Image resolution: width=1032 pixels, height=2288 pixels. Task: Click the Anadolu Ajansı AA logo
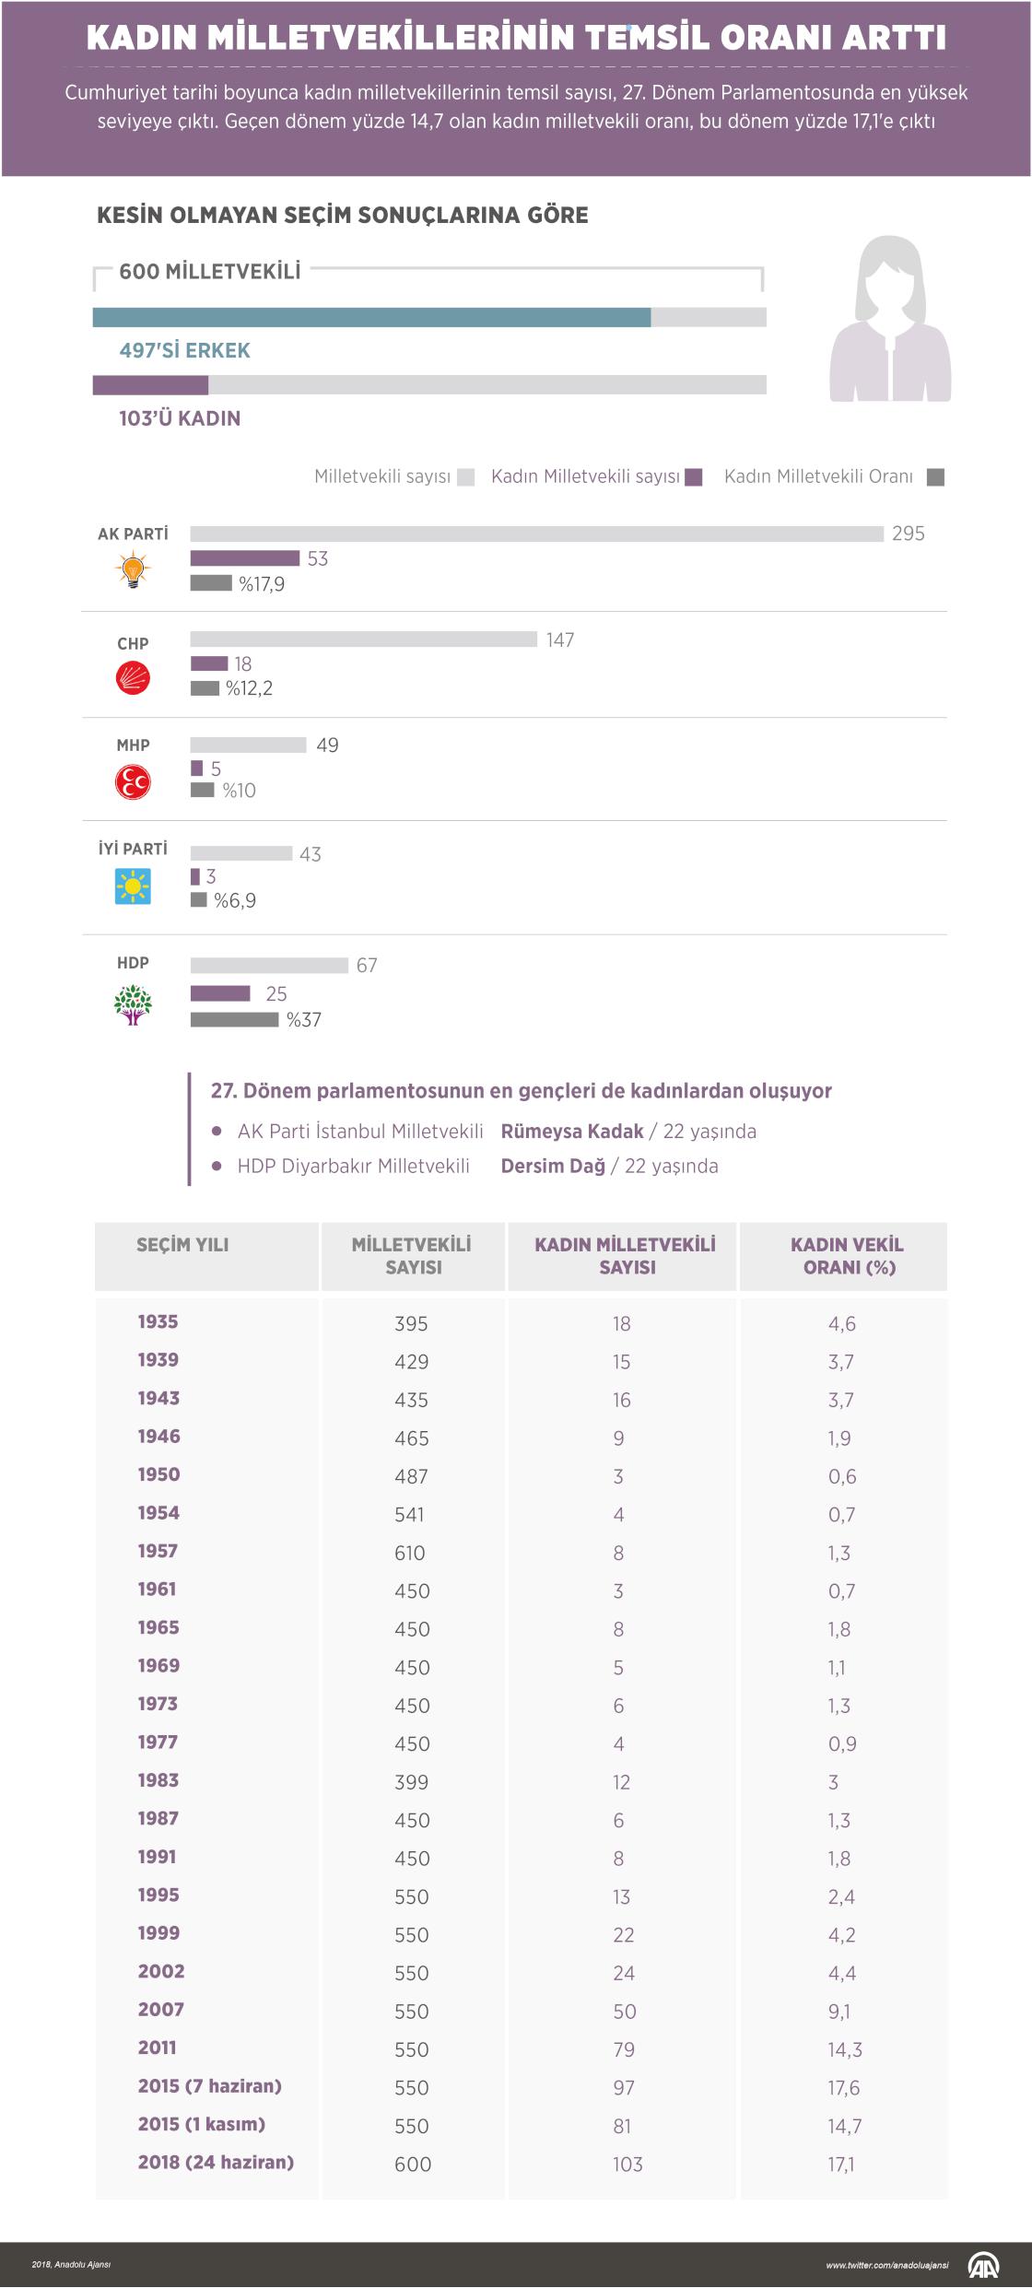pos(983,2266)
